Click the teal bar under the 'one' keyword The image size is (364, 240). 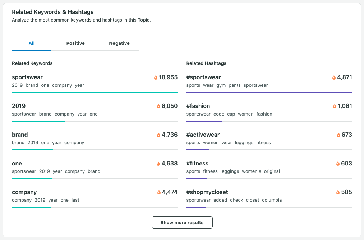click(x=32, y=178)
